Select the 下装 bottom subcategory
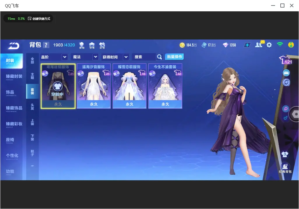The width and height of the screenshot is (299, 209). (32, 138)
